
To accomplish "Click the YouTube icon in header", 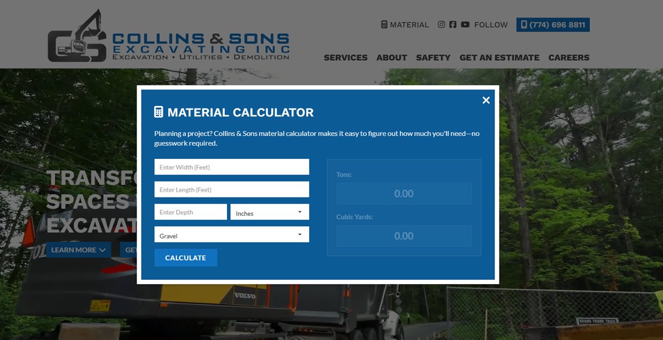I will pyautogui.click(x=465, y=24).
